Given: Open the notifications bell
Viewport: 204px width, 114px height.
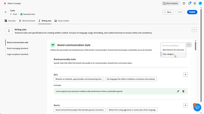Looking at the screenshot, I should point(189,4).
